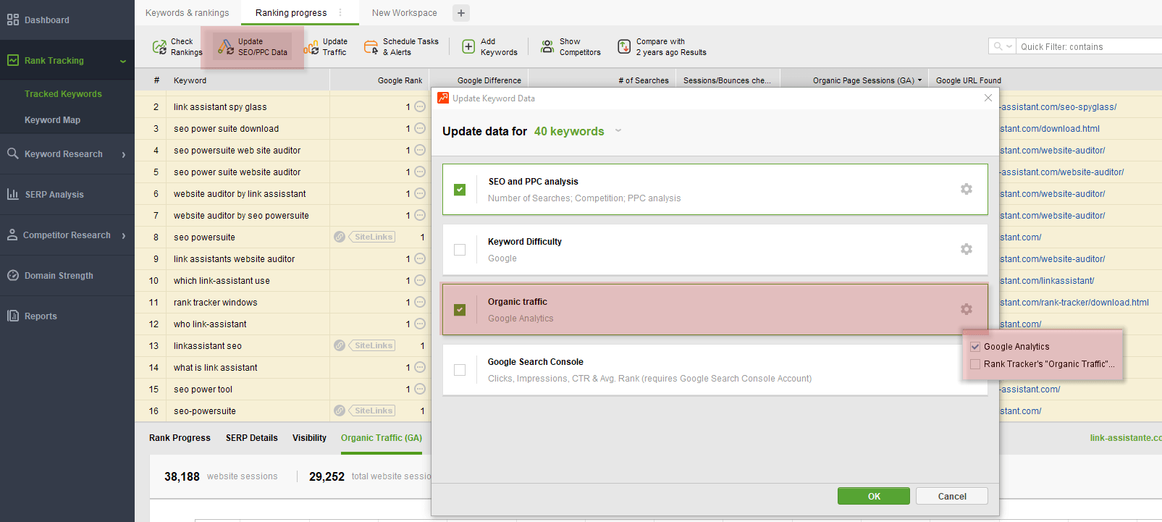Image resolution: width=1162 pixels, height=522 pixels.
Task: Open Keyword Map in sidebar
Action: coord(52,120)
